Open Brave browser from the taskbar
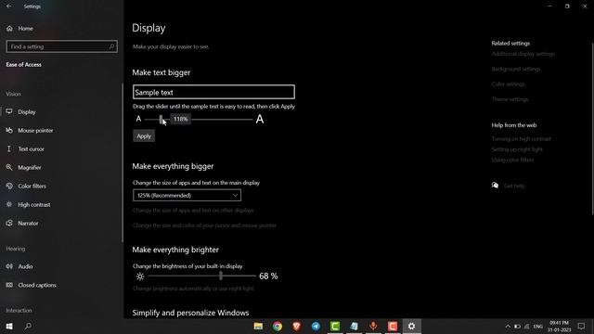The height and width of the screenshot is (334, 594). point(297,326)
